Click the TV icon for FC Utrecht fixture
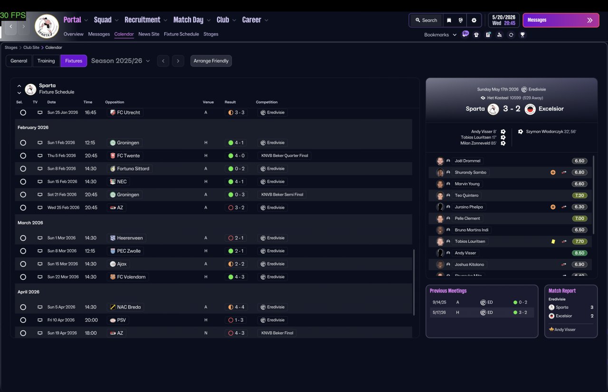The image size is (608, 392). click(x=40, y=113)
